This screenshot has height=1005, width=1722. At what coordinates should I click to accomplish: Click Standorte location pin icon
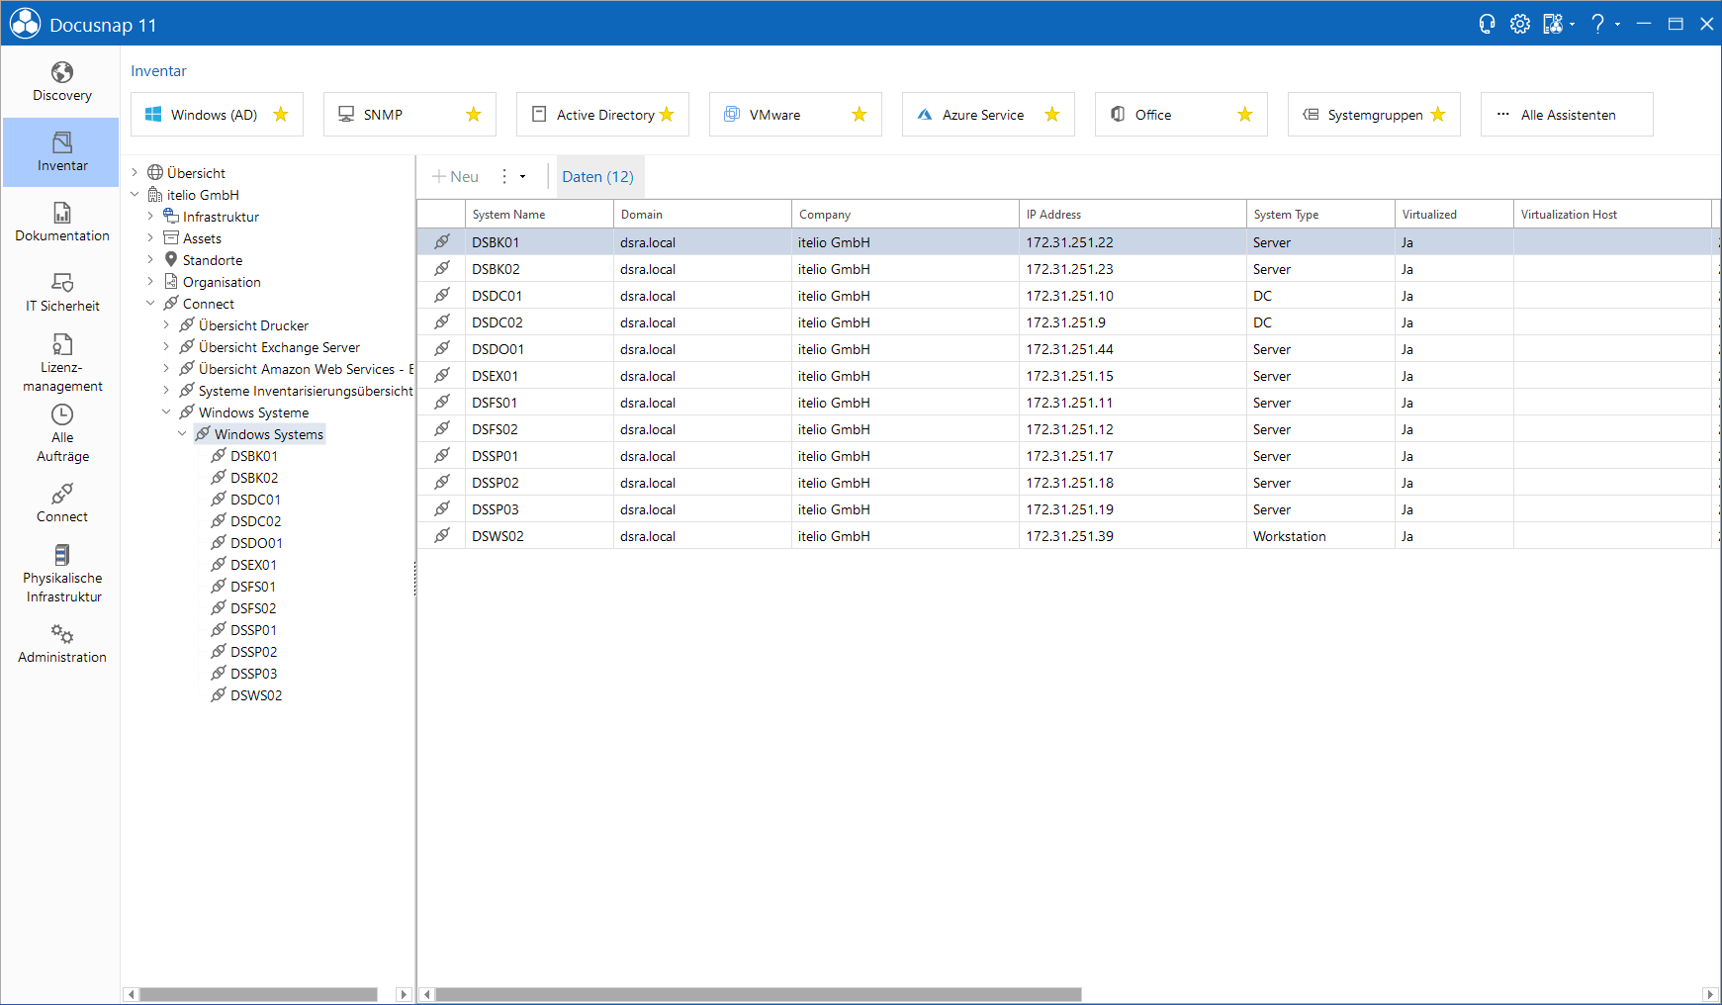point(171,259)
